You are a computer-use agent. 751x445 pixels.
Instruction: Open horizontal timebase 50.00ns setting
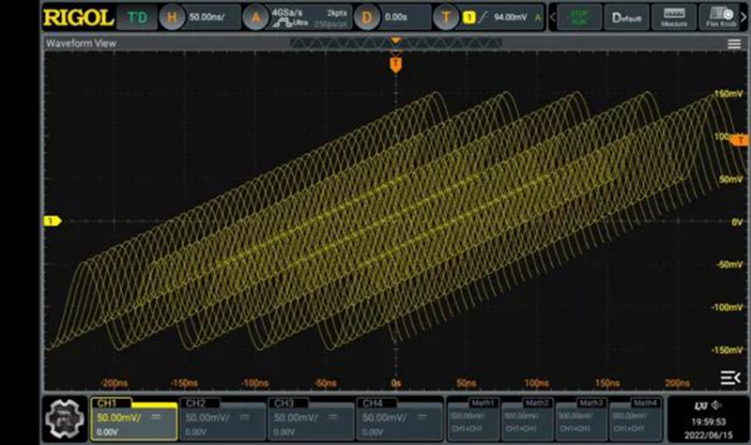[195, 17]
